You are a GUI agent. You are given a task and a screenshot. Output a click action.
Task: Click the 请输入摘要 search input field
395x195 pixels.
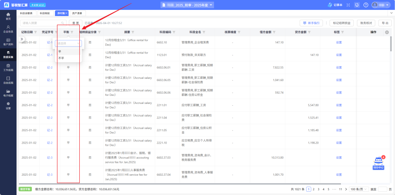pos(40,23)
